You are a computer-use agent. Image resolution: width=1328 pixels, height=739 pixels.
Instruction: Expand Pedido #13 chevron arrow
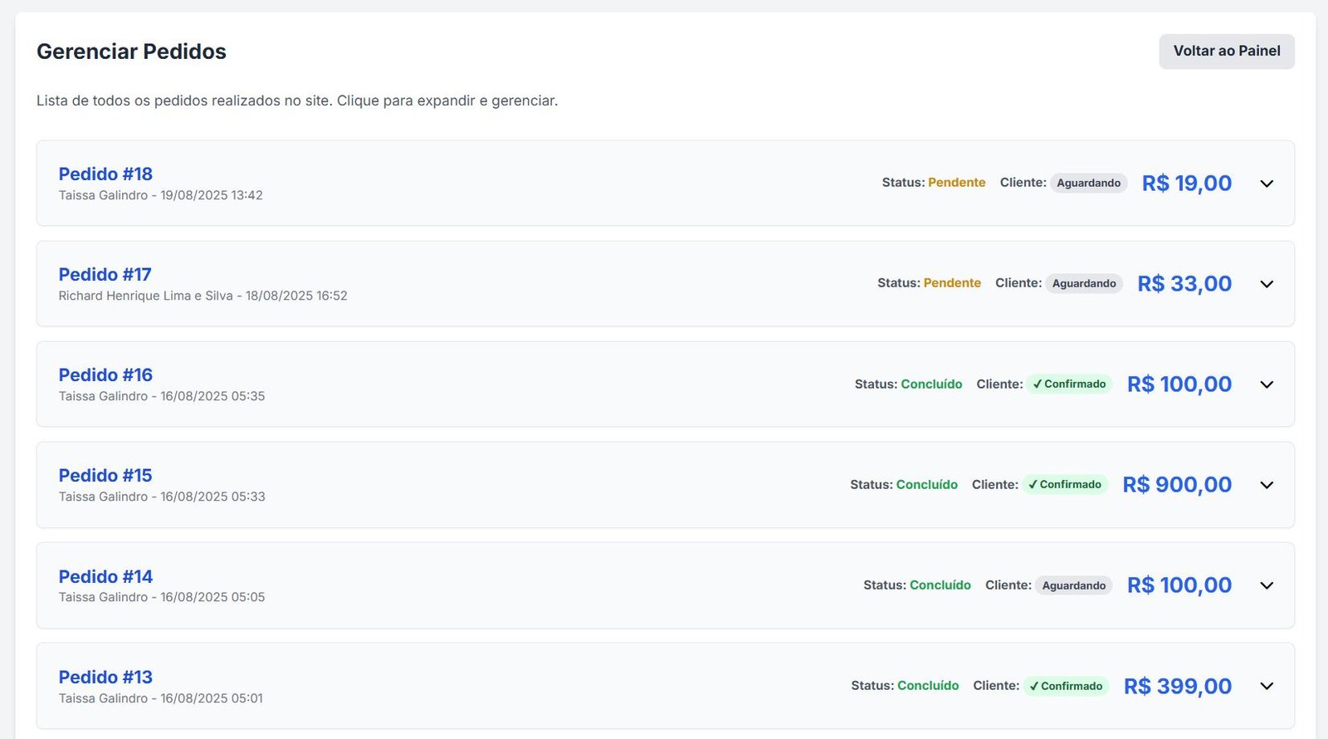click(1266, 686)
